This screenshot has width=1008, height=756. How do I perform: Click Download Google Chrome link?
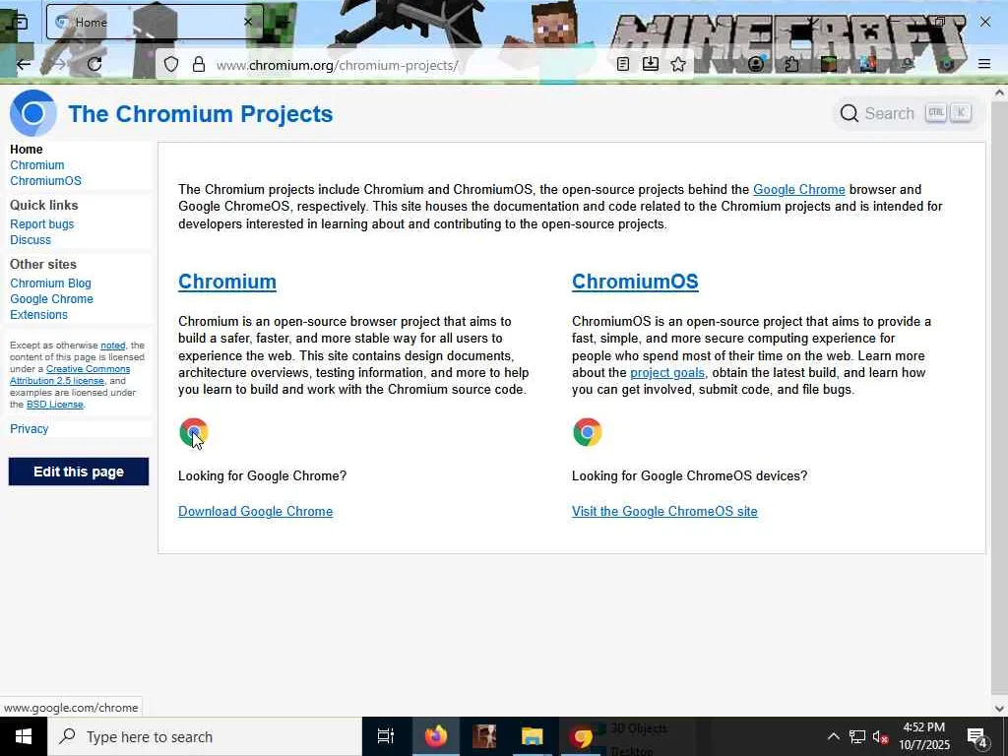tap(255, 511)
